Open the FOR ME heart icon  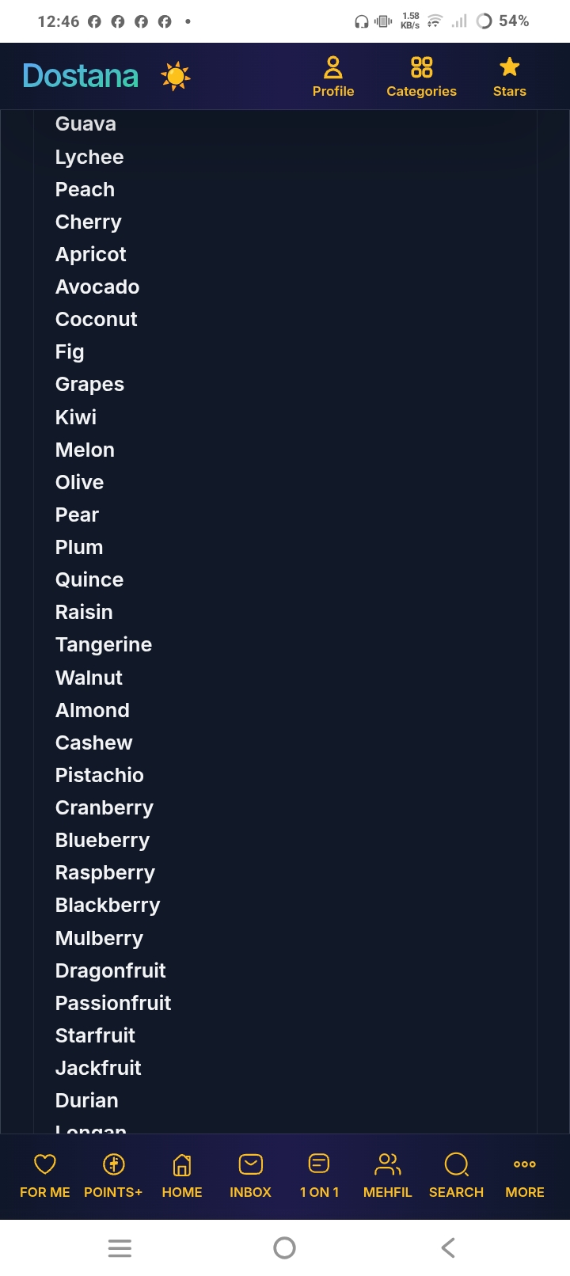click(x=45, y=1164)
